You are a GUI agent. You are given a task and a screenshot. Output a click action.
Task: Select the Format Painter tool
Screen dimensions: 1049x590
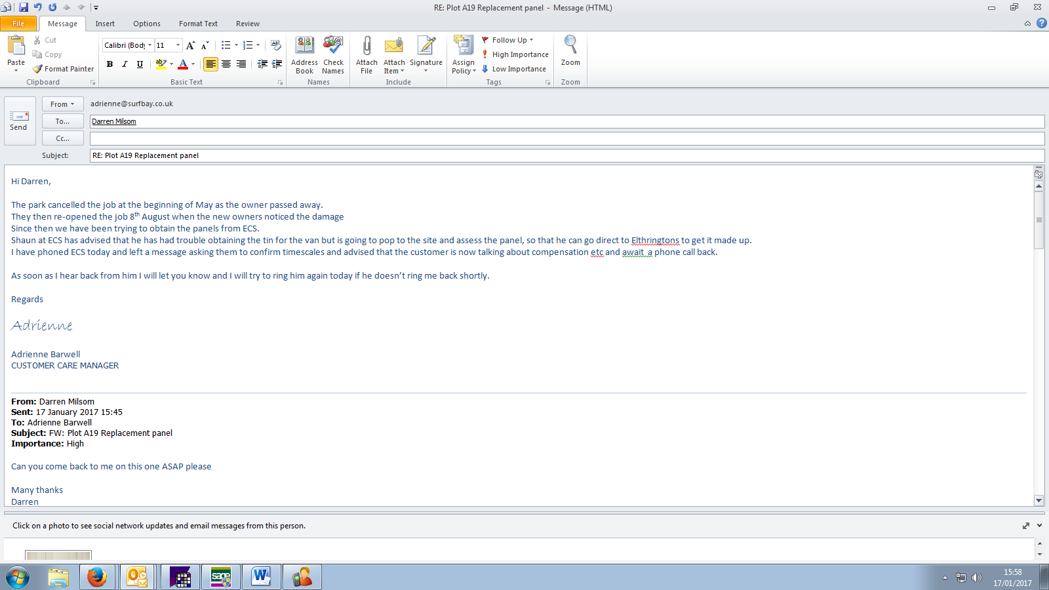tap(64, 69)
